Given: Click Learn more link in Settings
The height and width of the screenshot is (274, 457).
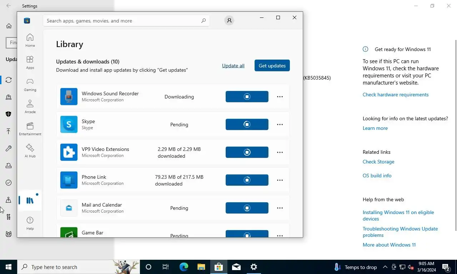Looking at the screenshot, I should [x=375, y=128].
